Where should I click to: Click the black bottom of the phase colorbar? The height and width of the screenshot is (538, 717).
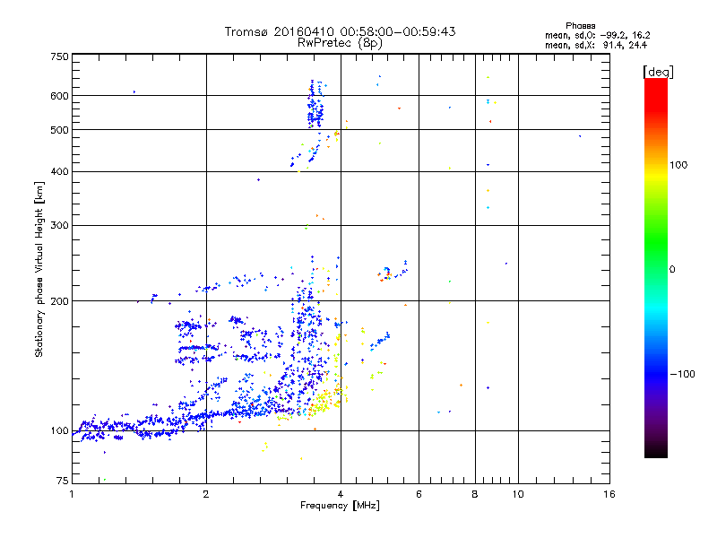tap(656, 451)
